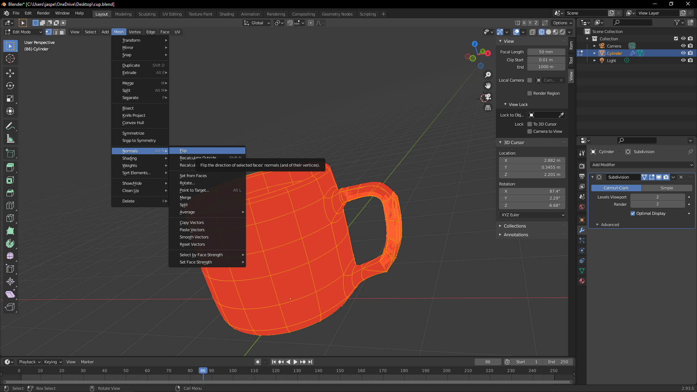697x392 pixels.
Task: Select the Move tool in toolbar
Action: click(x=10, y=73)
